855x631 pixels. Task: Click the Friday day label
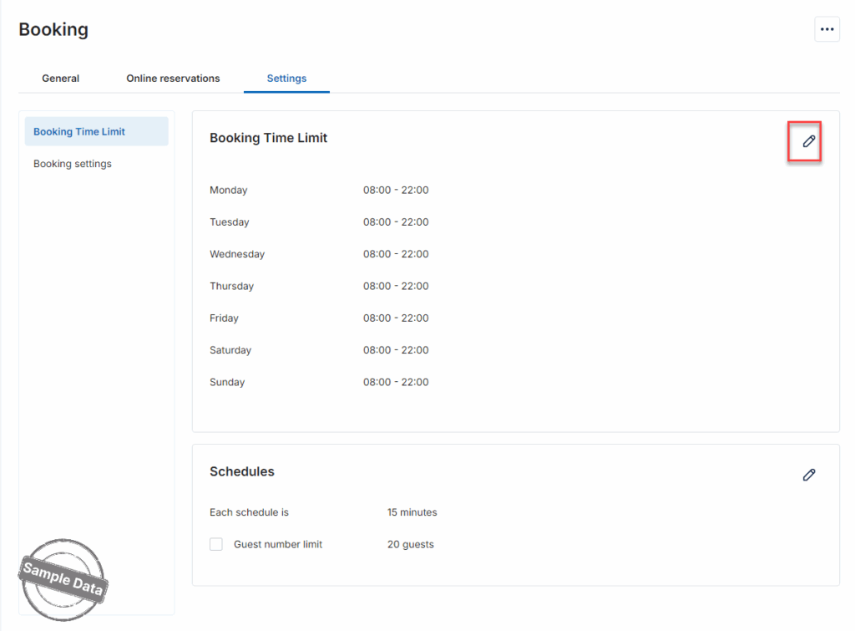[224, 318]
